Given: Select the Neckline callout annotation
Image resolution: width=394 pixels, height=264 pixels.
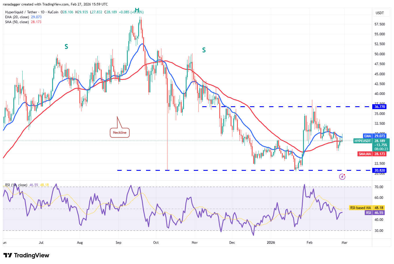Looking at the screenshot, I should 119,132.
